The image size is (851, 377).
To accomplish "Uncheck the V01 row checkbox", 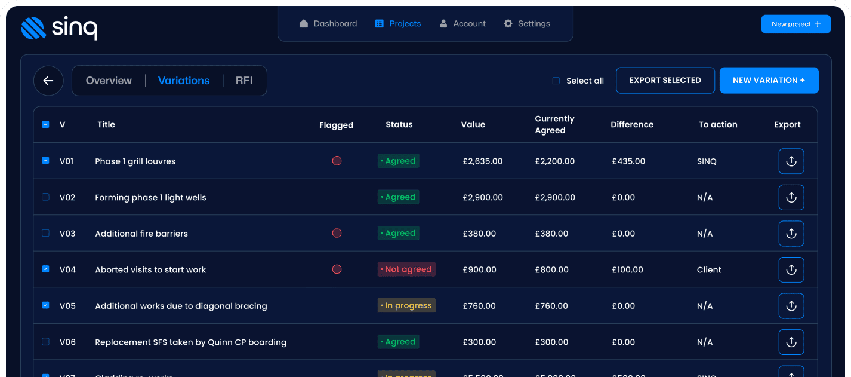I will point(45,161).
